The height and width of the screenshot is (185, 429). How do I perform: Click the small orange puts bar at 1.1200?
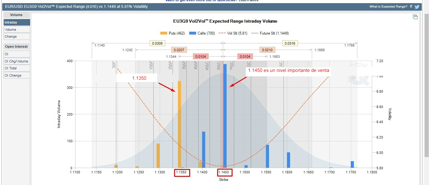[116, 166]
